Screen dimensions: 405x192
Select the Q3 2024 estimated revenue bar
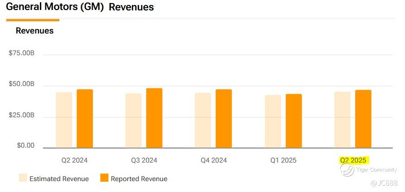(134, 120)
